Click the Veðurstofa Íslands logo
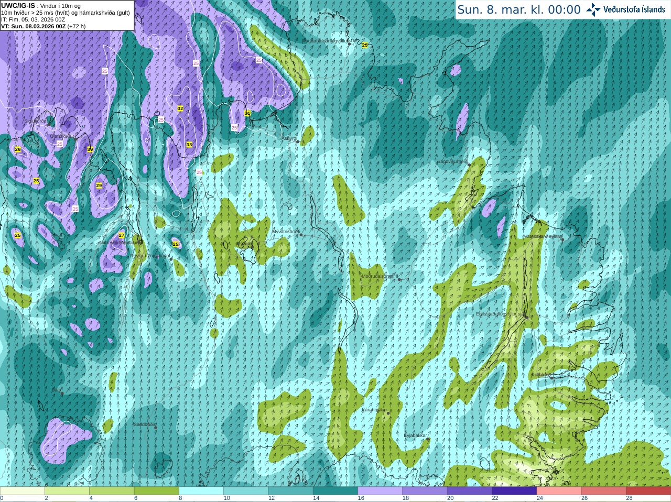 click(x=625, y=9)
